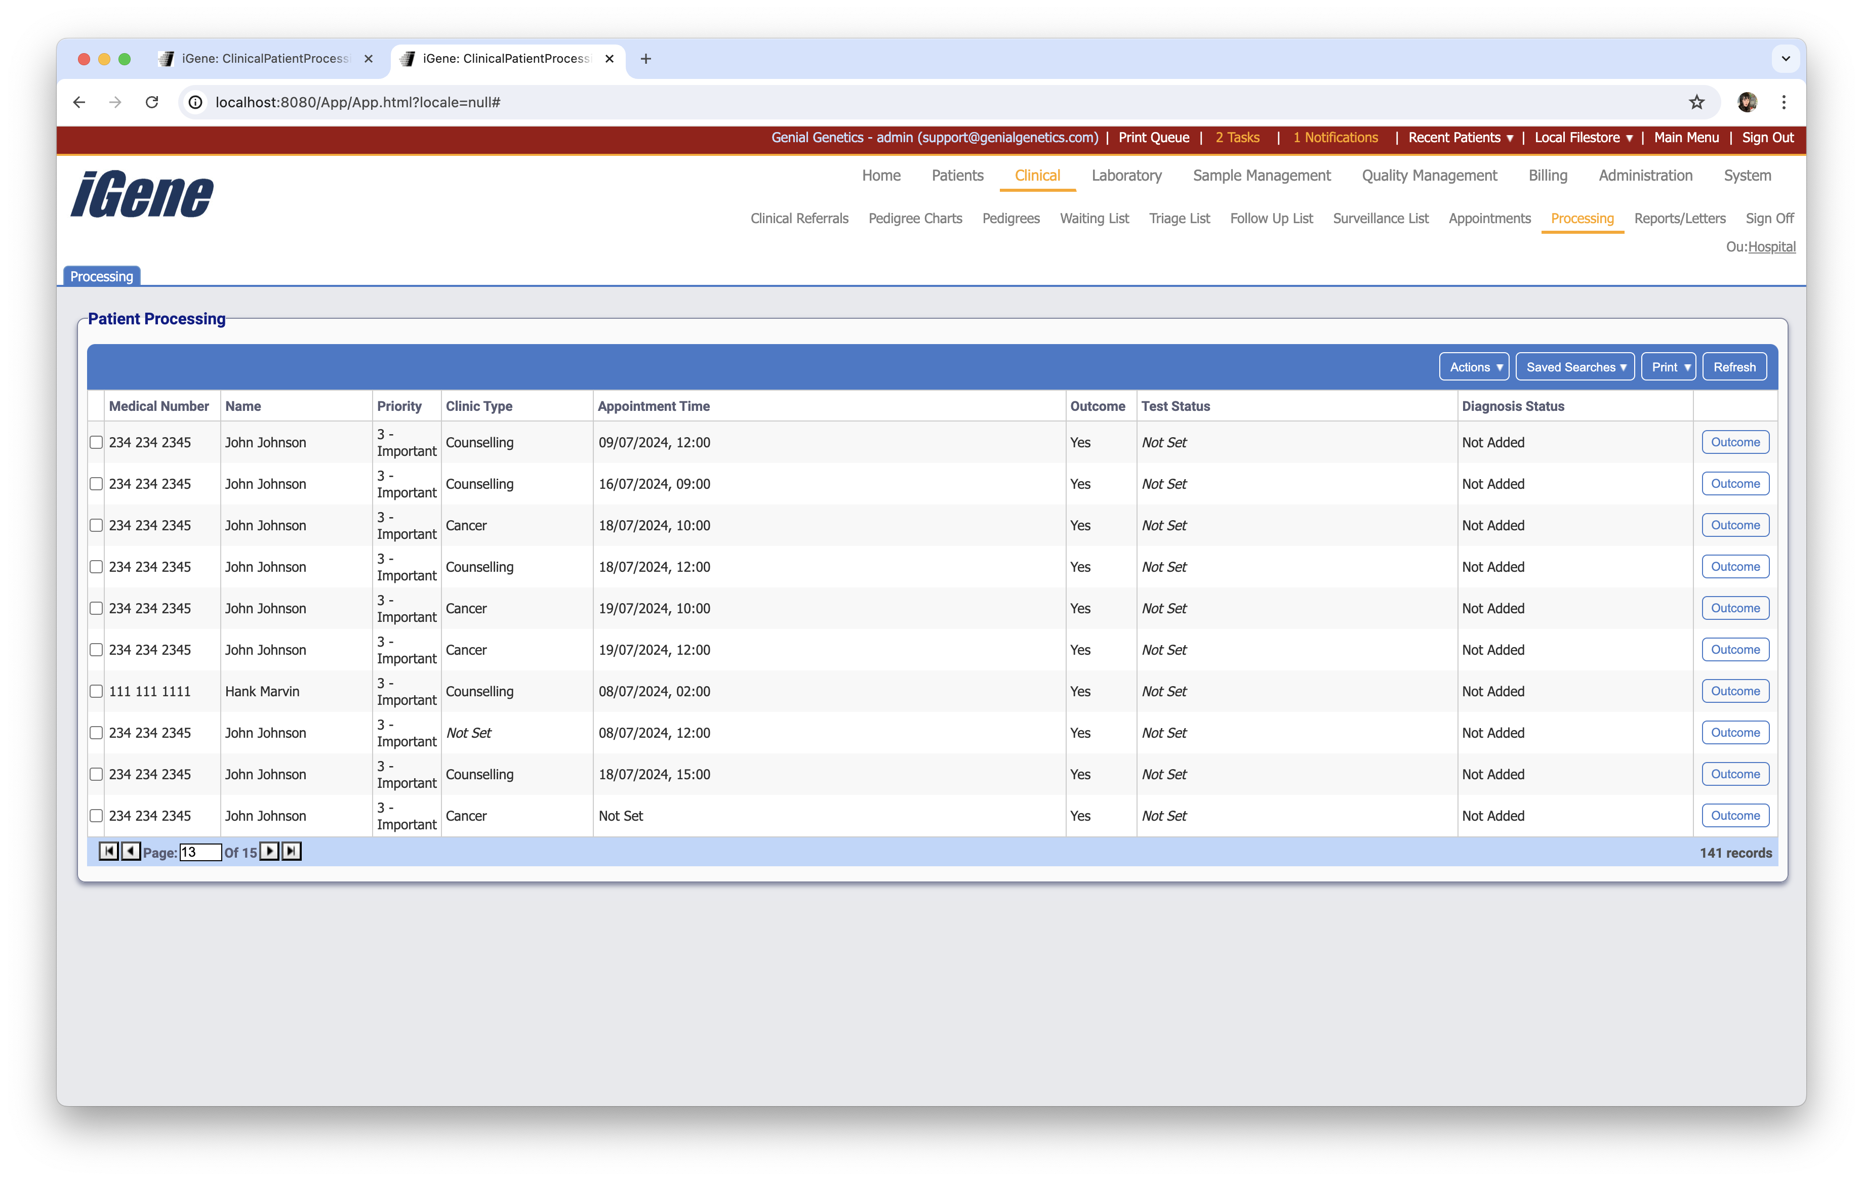The width and height of the screenshot is (1863, 1181).
Task: Open the Hospital organizational unit link
Action: [x=1772, y=246]
